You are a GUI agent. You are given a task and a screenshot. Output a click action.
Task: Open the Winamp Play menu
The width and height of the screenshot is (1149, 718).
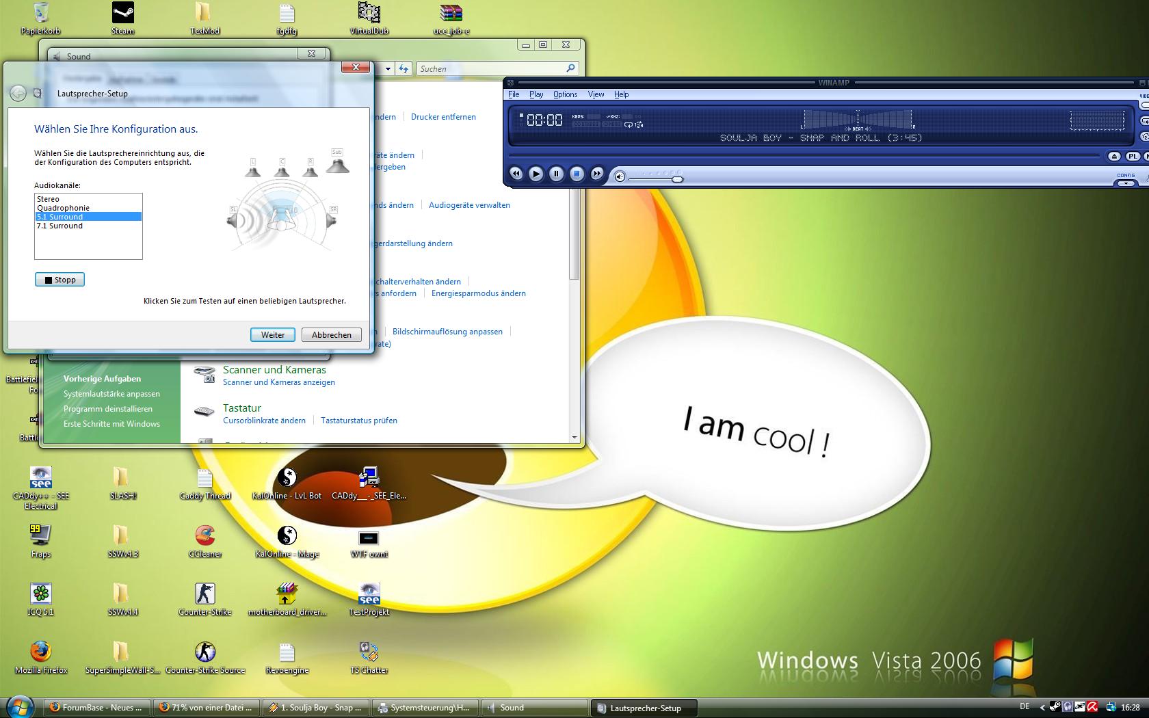[x=536, y=94]
